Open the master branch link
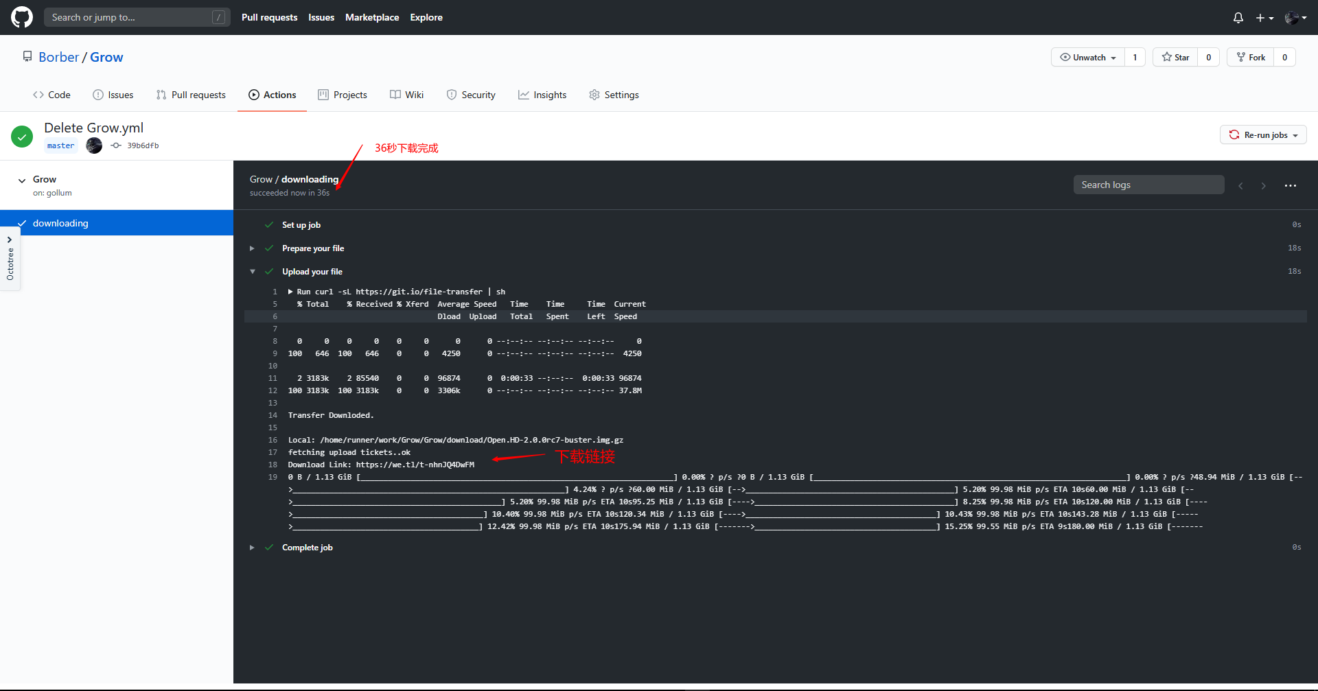 [60, 145]
